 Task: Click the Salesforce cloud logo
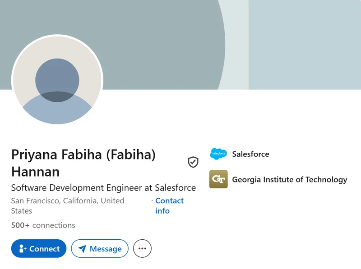click(x=218, y=154)
